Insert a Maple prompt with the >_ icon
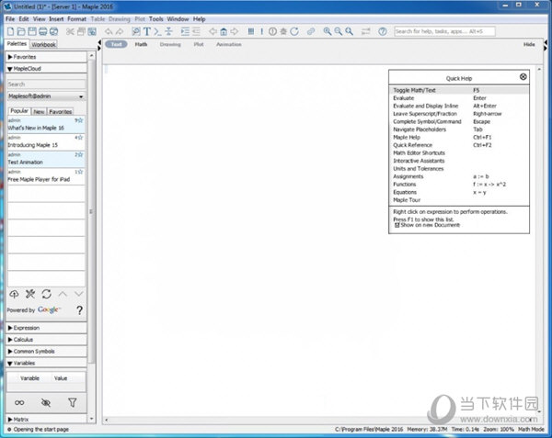This screenshot has height=438, width=552. [x=157, y=31]
